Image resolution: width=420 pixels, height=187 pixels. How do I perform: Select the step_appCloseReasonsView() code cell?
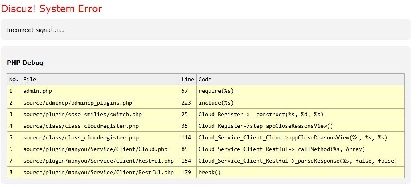(x=300, y=126)
